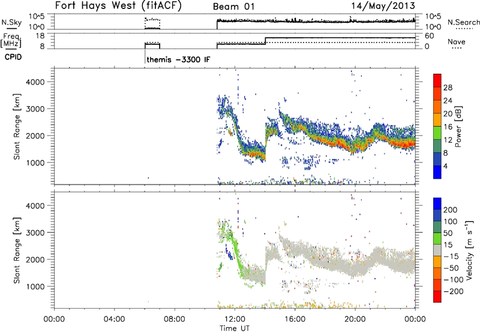
Task: Select the '60' Nave axis tick
Action: [x=430, y=36]
